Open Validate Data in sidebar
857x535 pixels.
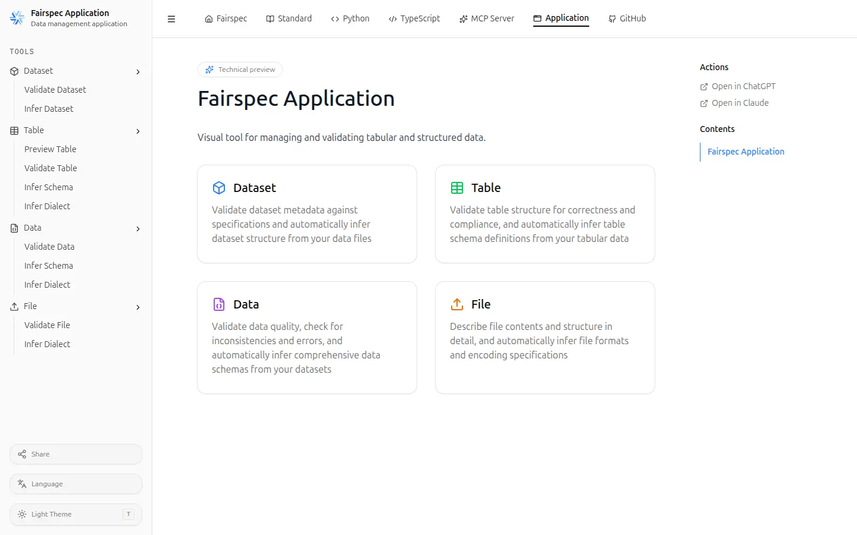click(49, 247)
